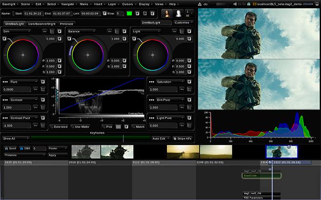
Task: Click the Apply button
Action: tap(58, 155)
